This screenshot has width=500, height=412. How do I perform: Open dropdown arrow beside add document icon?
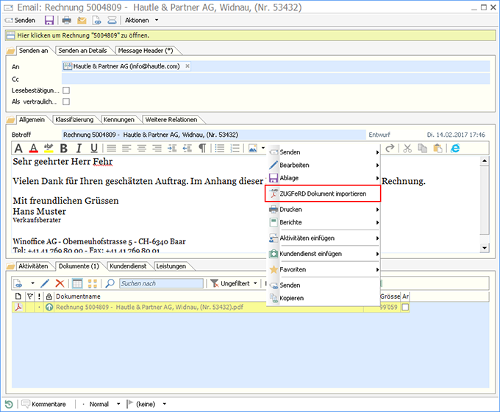[x=32, y=283]
